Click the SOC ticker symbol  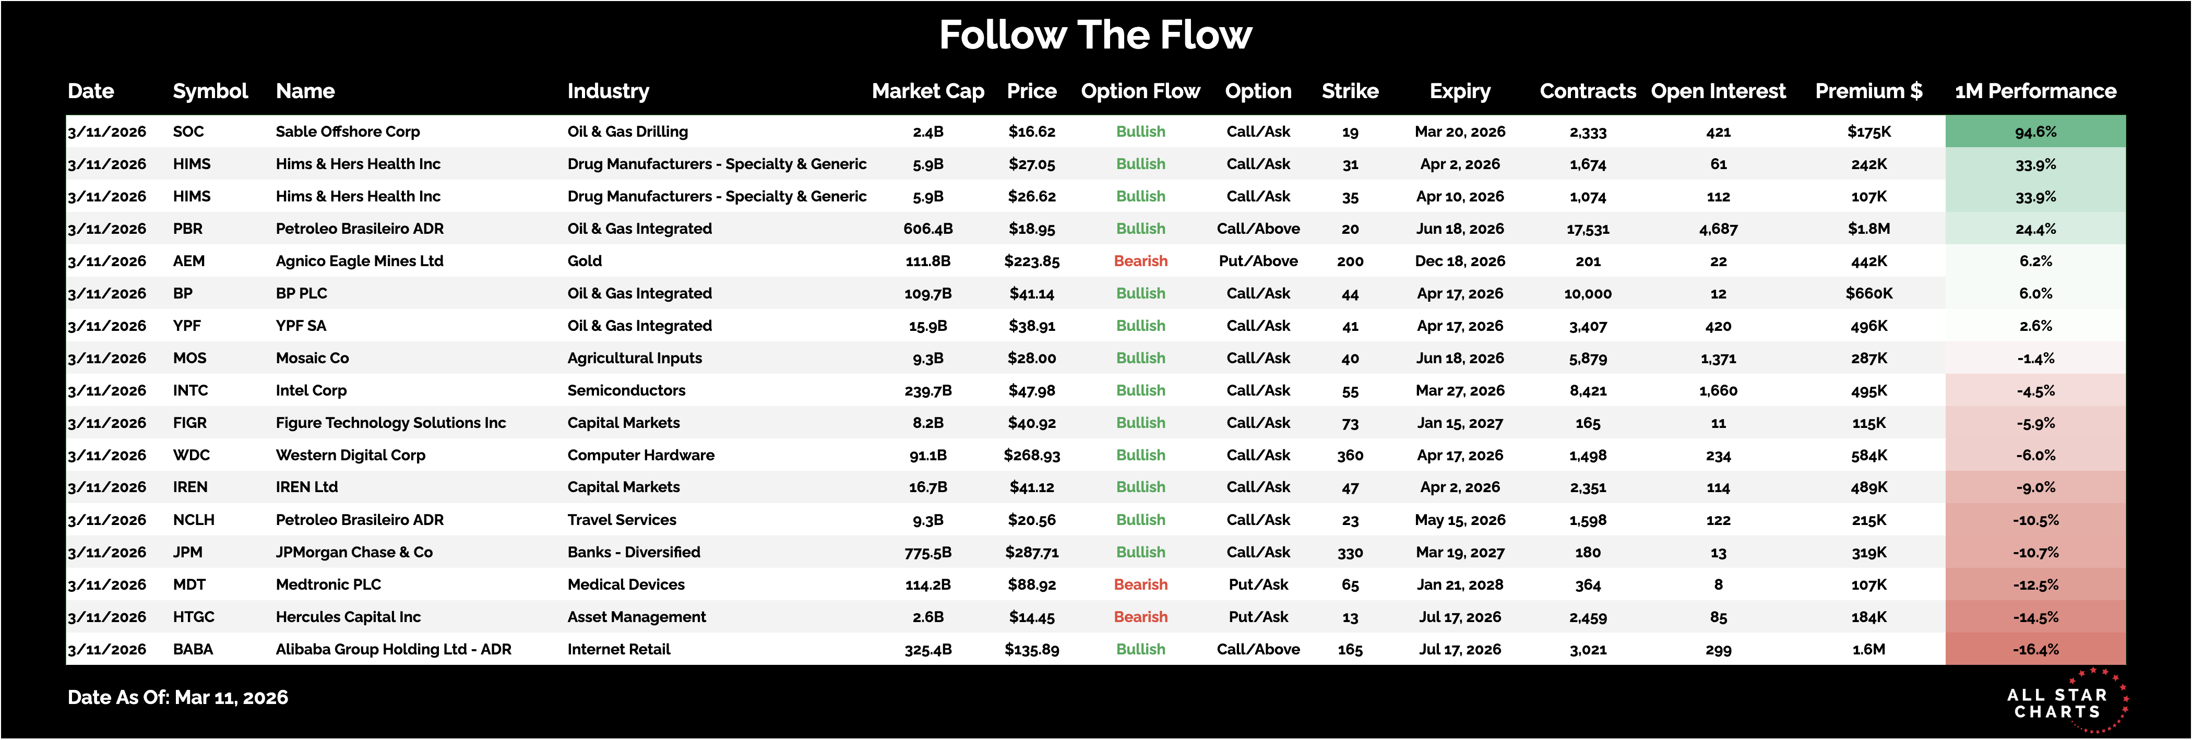[x=188, y=132]
